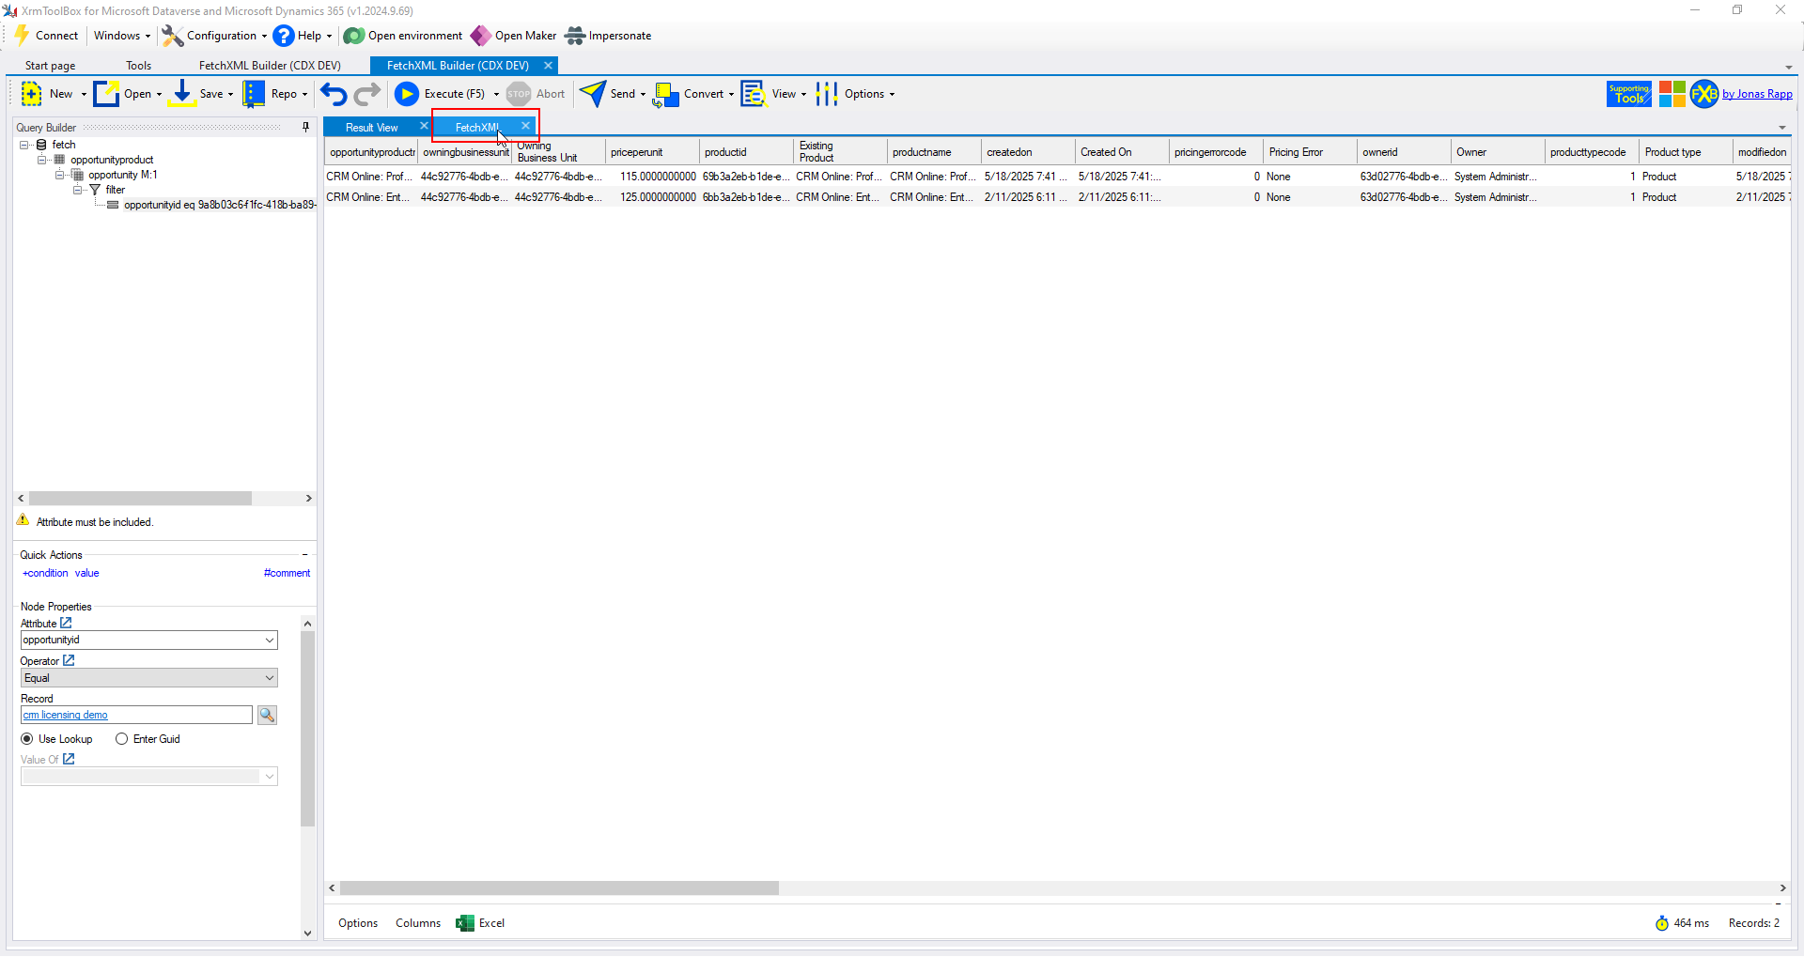
Task: Collapse the filter tree node
Action: pyautogui.click(x=78, y=190)
